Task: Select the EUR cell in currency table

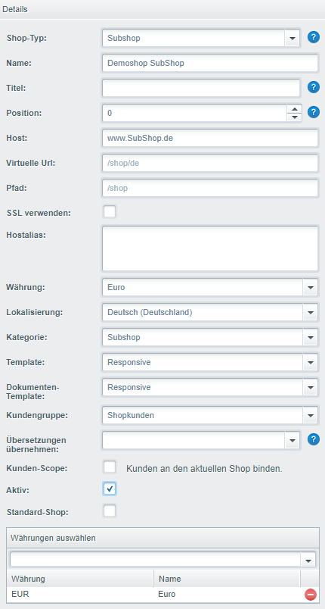Action: click(x=80, y=595)
